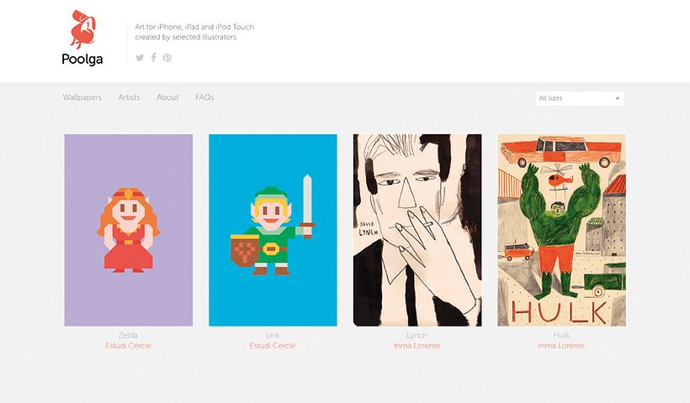Click the Zelda title link
This screenshot has width=690, height=403.
pyautogui.click(x=129, y=336)
